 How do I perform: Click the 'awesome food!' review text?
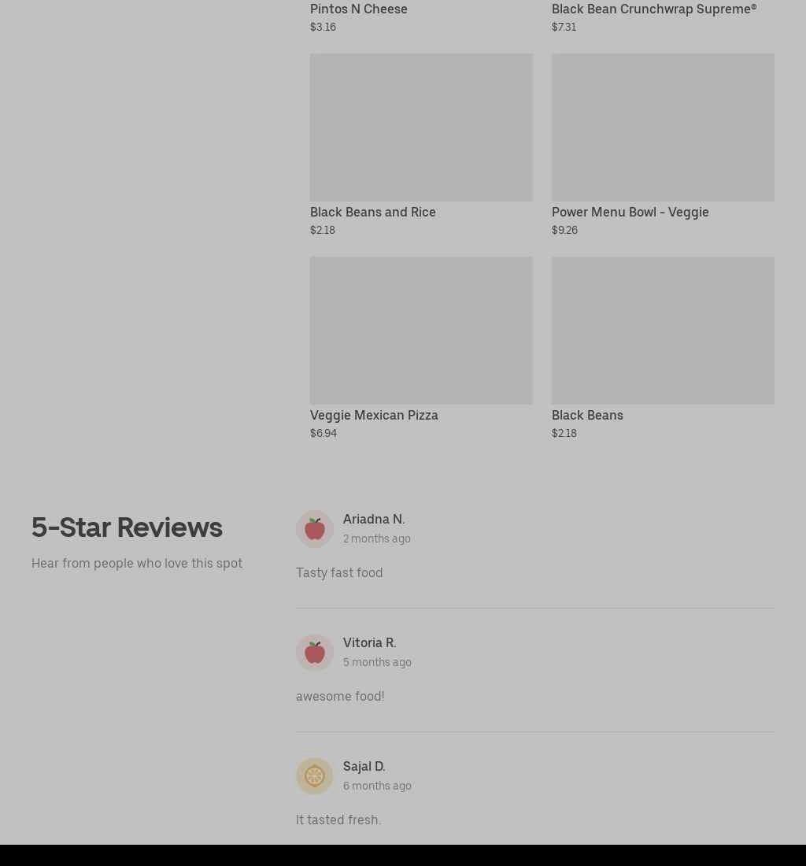[x=340, y=697]
